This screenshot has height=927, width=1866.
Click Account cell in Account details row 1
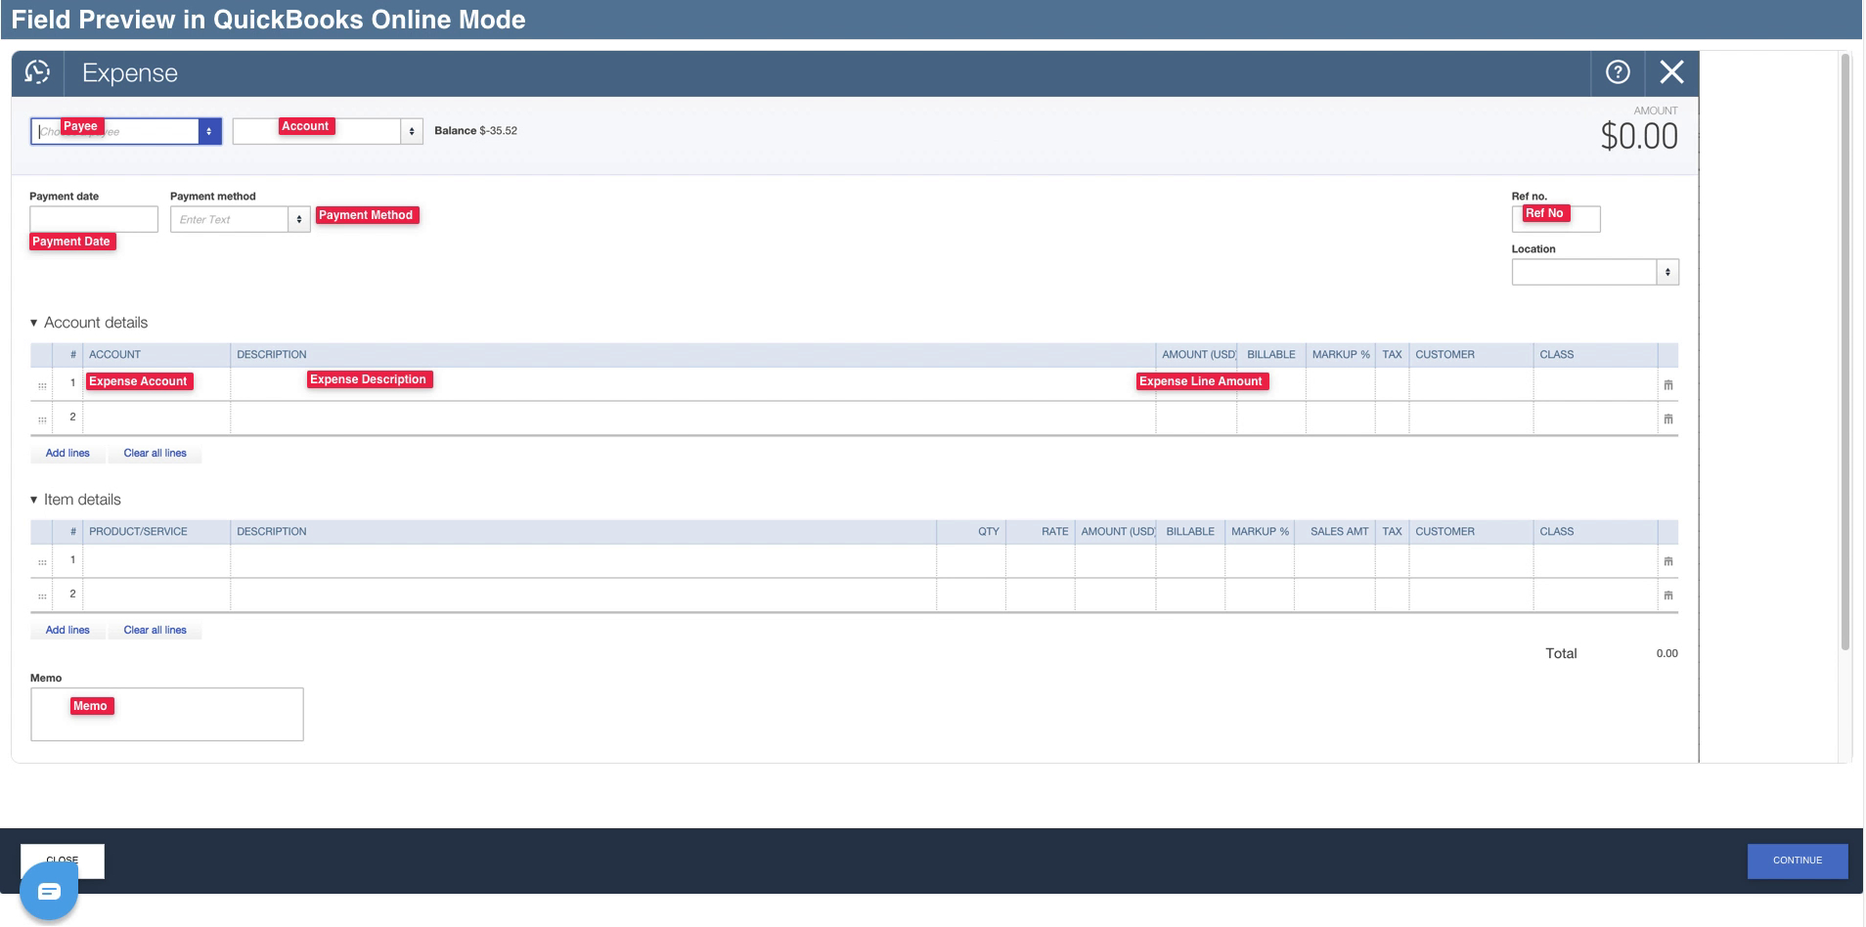(x=156, y=384)
